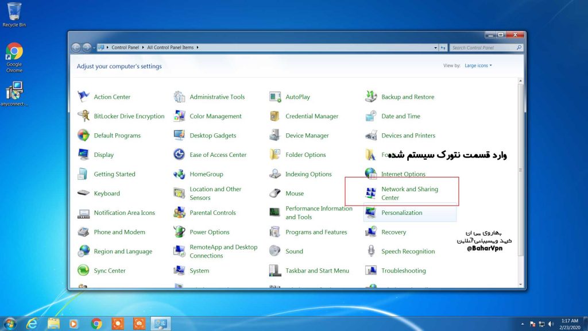
Task: Click the Sound speaker icon
Action: tap(275, 251)
